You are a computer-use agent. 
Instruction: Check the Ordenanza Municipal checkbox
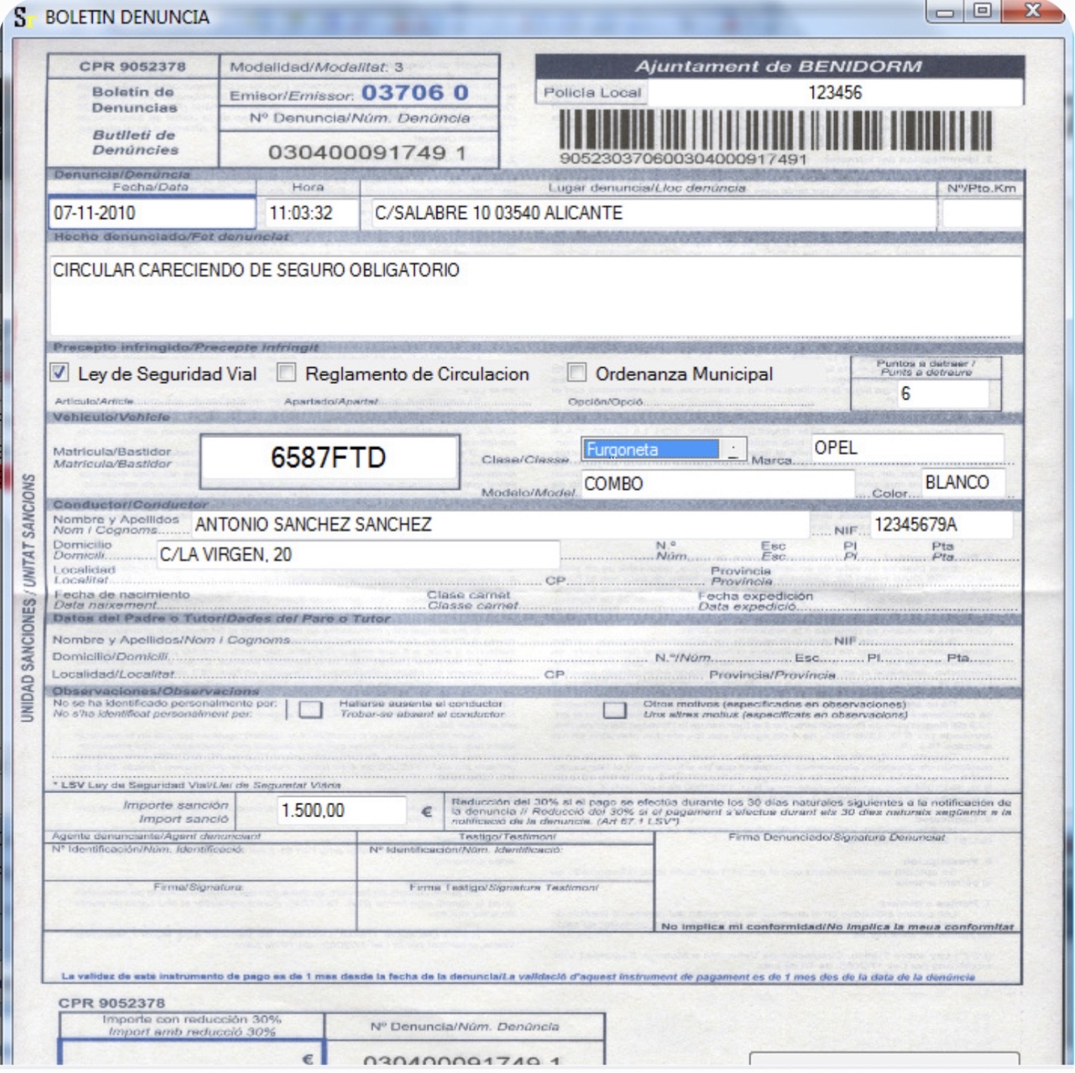pyautogui.click(x=577, y=374)
